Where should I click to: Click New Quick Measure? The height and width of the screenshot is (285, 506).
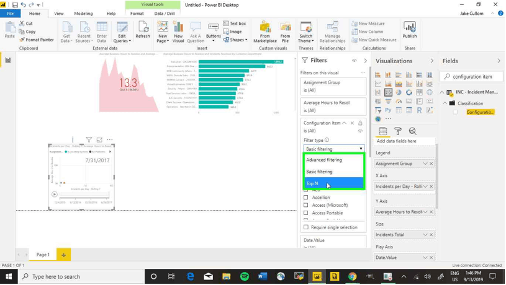tap(374, 40)
